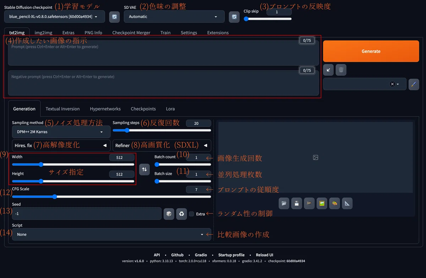Screen dimensions: 426x278
Task: Click the Reload UI link
Action: [x=264, y=255]
